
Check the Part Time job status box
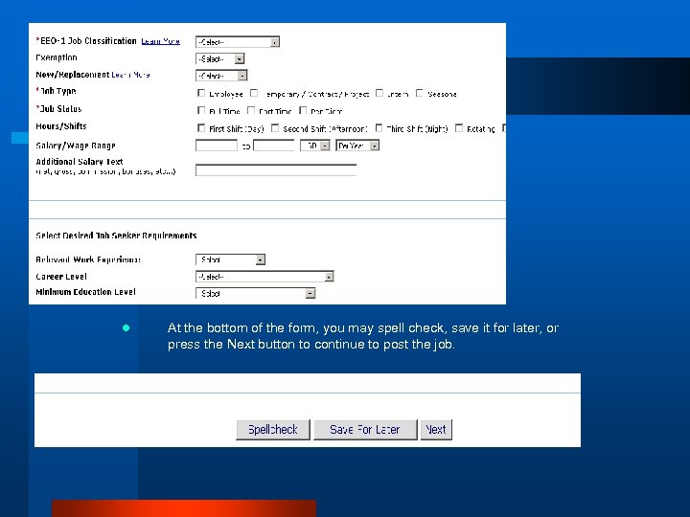[251, 110]
